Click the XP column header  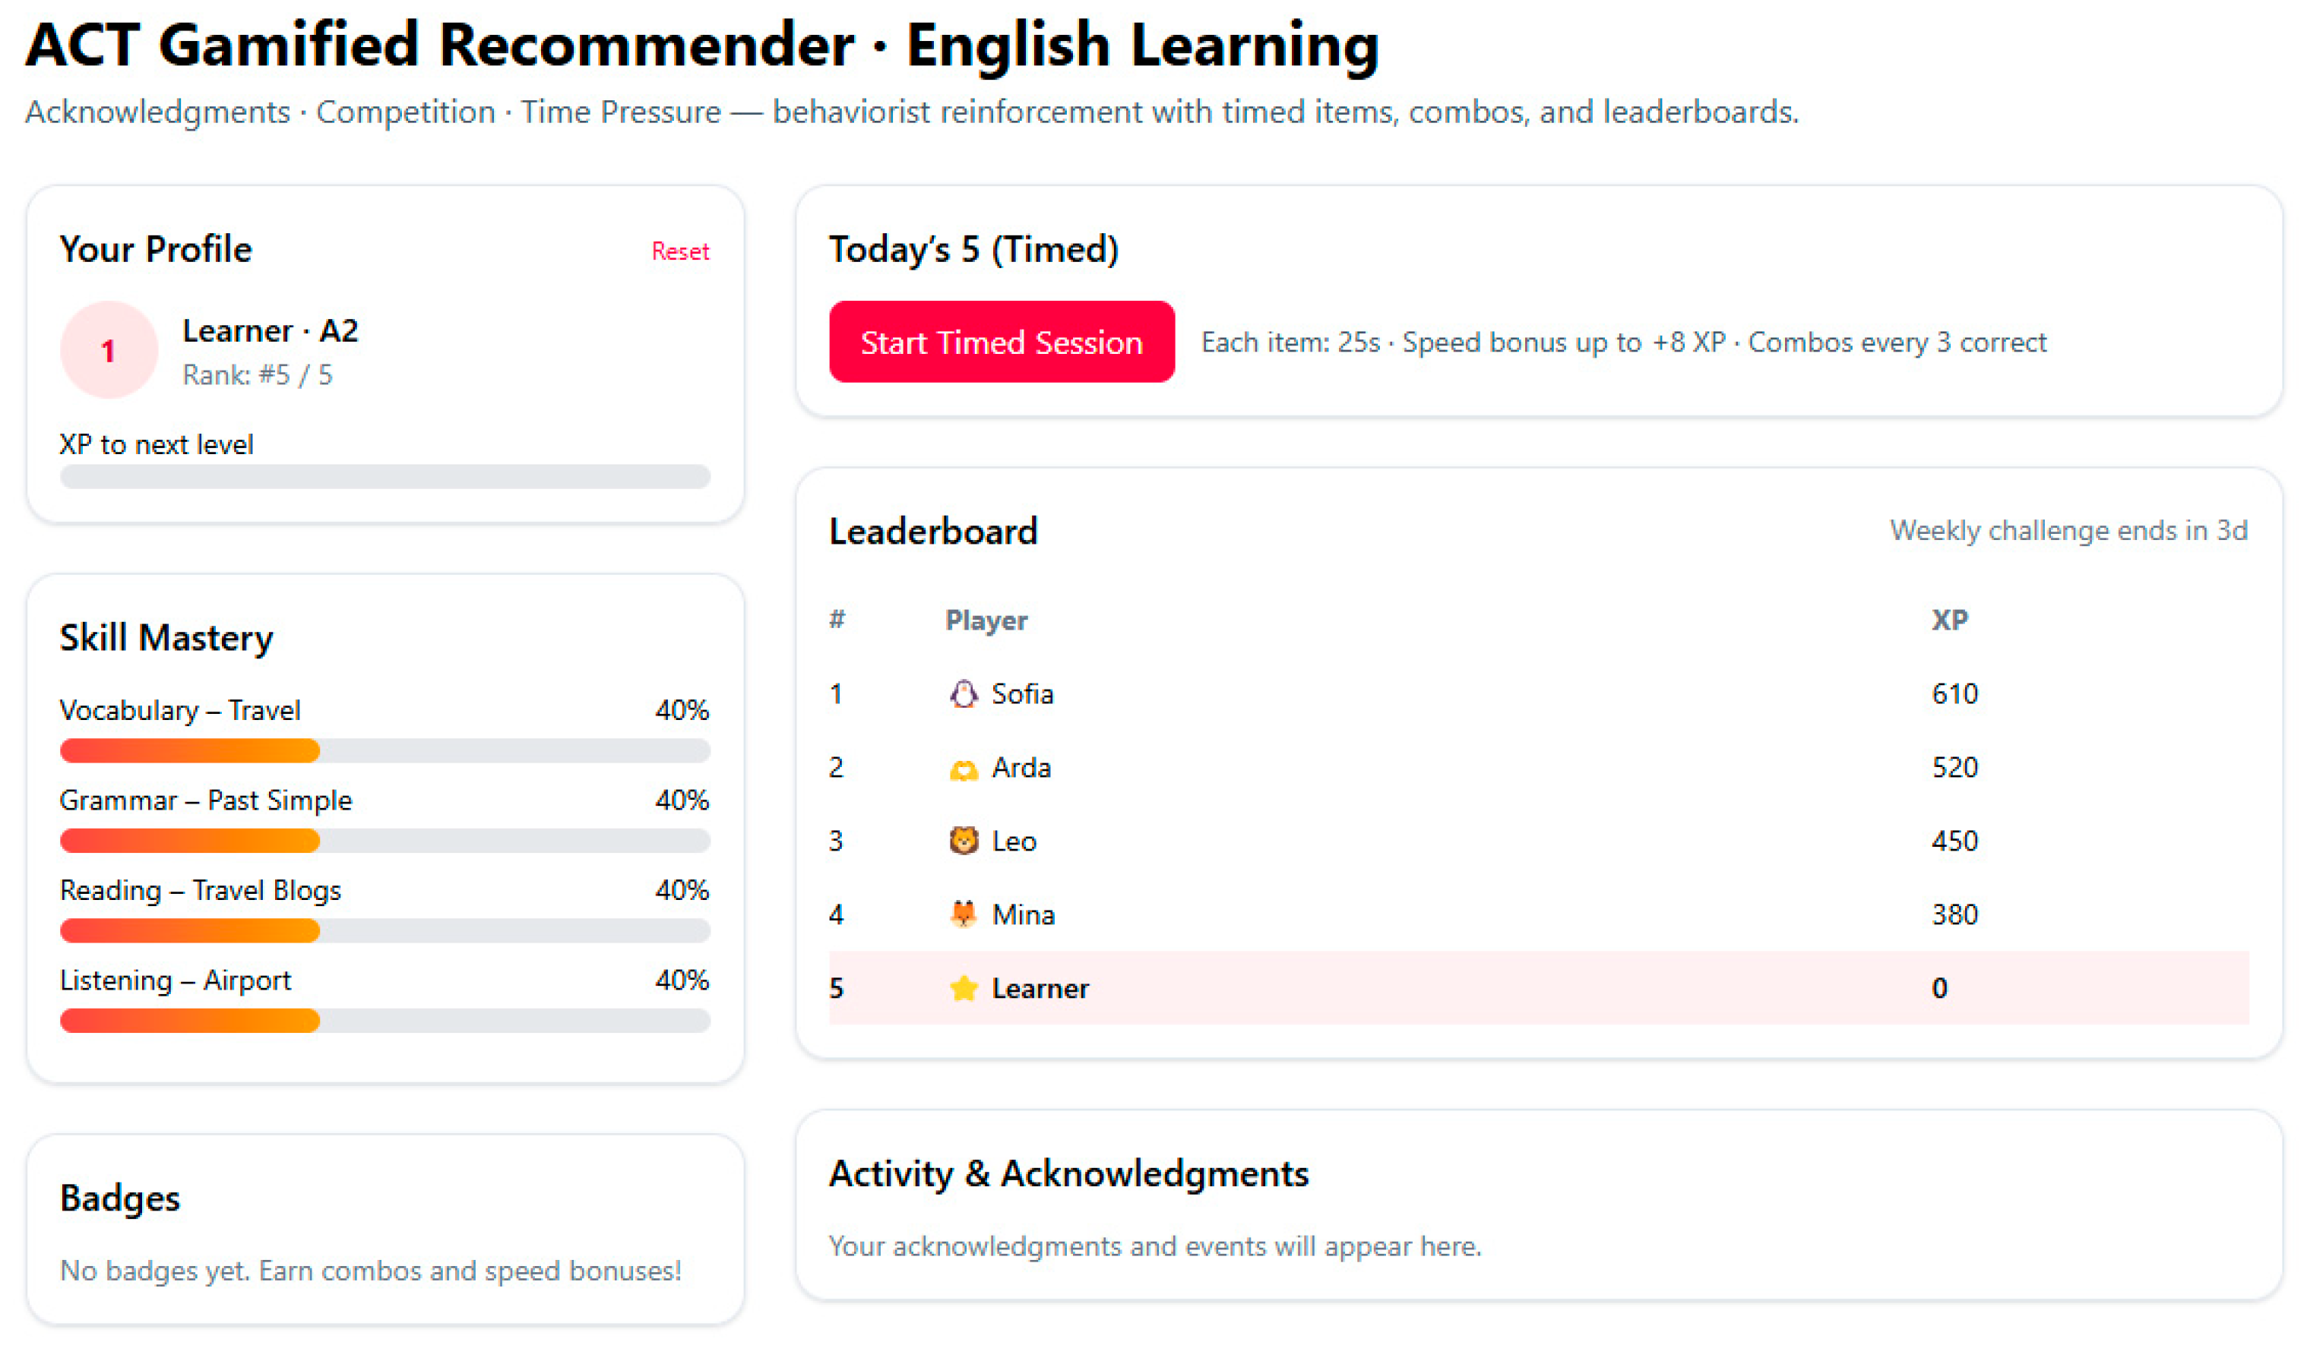tap(1949, 620)
